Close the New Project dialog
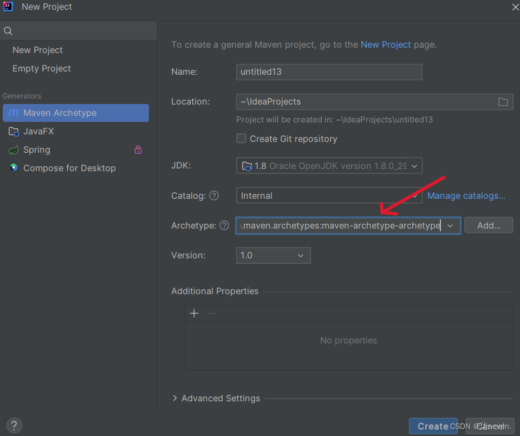This screenshot has width=520, height=436. click(x=515, y=6)
